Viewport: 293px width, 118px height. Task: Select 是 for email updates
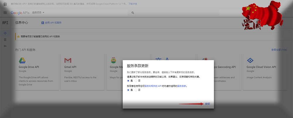click(x=128, y=80)
